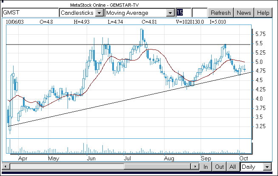Image resolution: width=278 pixels, height=176 pixels.
Task: Click the Refresh button
Action: (221, 13)
